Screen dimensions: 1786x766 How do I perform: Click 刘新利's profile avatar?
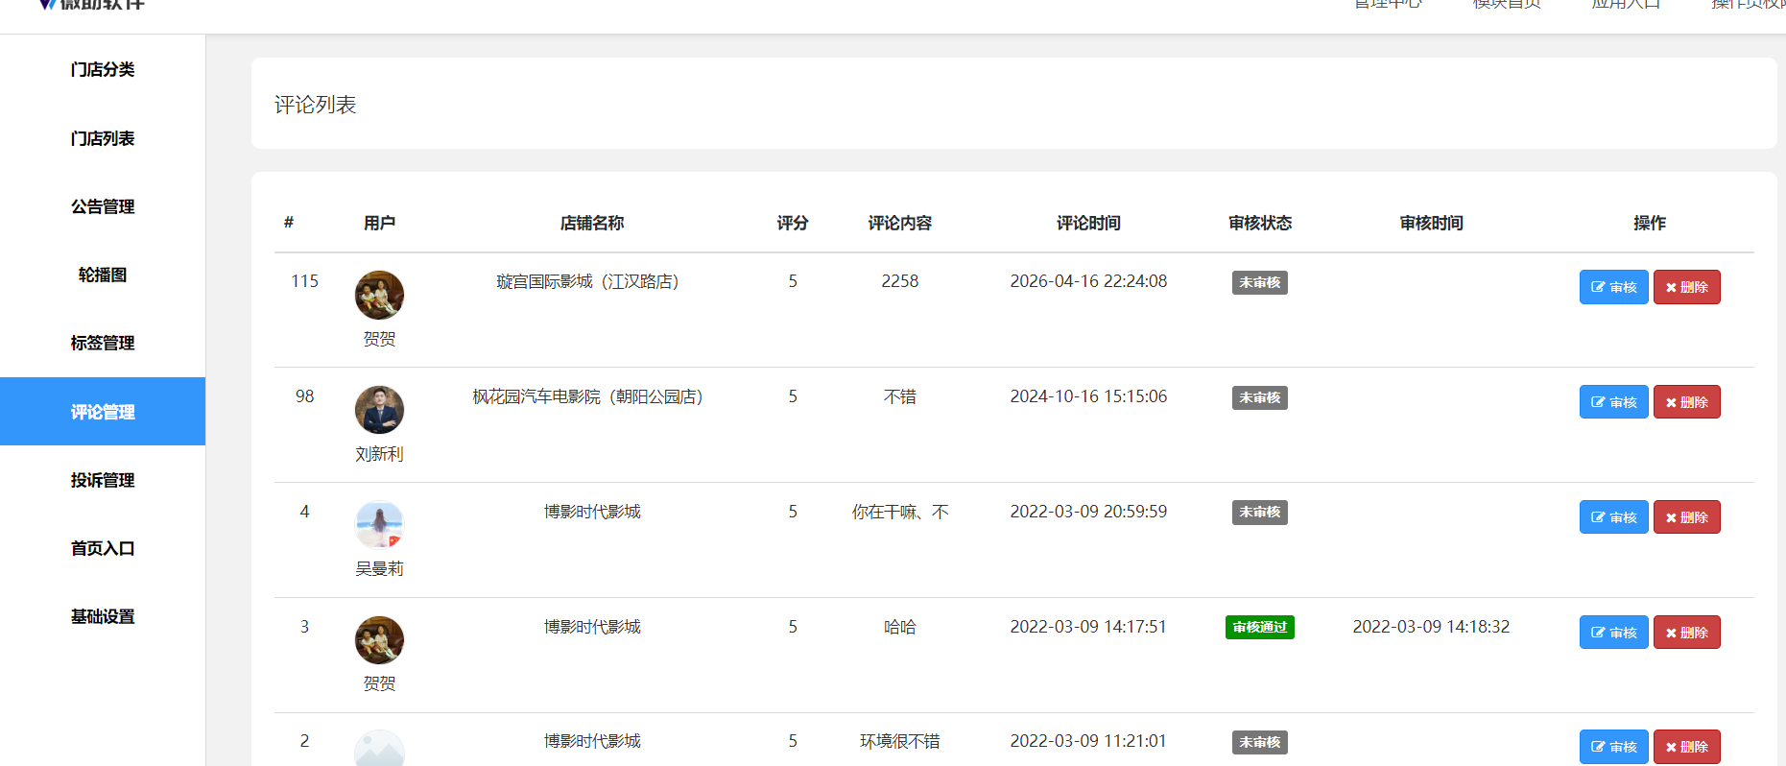(x=379, y=410)
